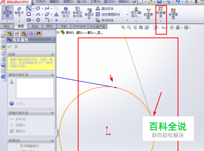Click the Convert Entities (转换实体引用) icon

click(x=78, y=13)
